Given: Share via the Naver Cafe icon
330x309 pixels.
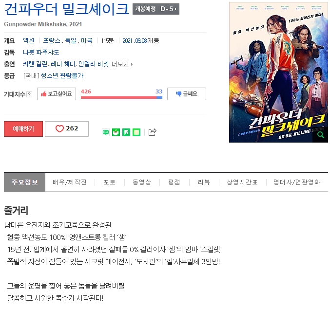Looking at the screenshot, I should [x=116, y=132].
